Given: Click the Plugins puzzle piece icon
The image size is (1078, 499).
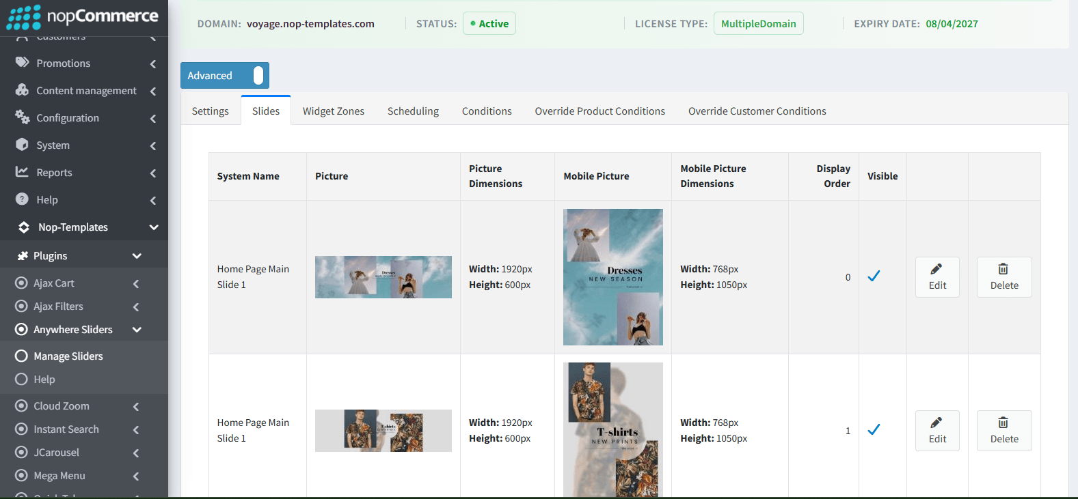Looking at the screenshot, I should pos(23,255).
